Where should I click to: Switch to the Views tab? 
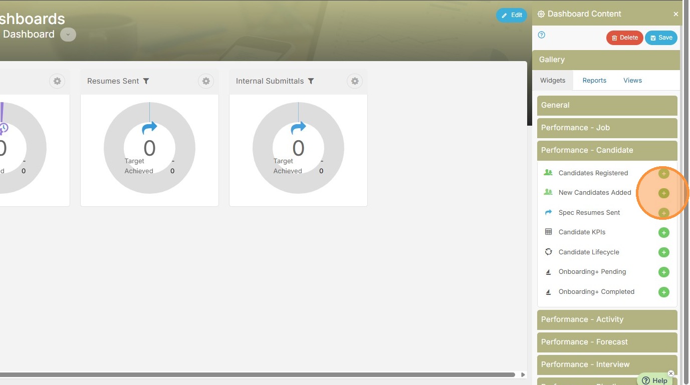coord(633,80)
